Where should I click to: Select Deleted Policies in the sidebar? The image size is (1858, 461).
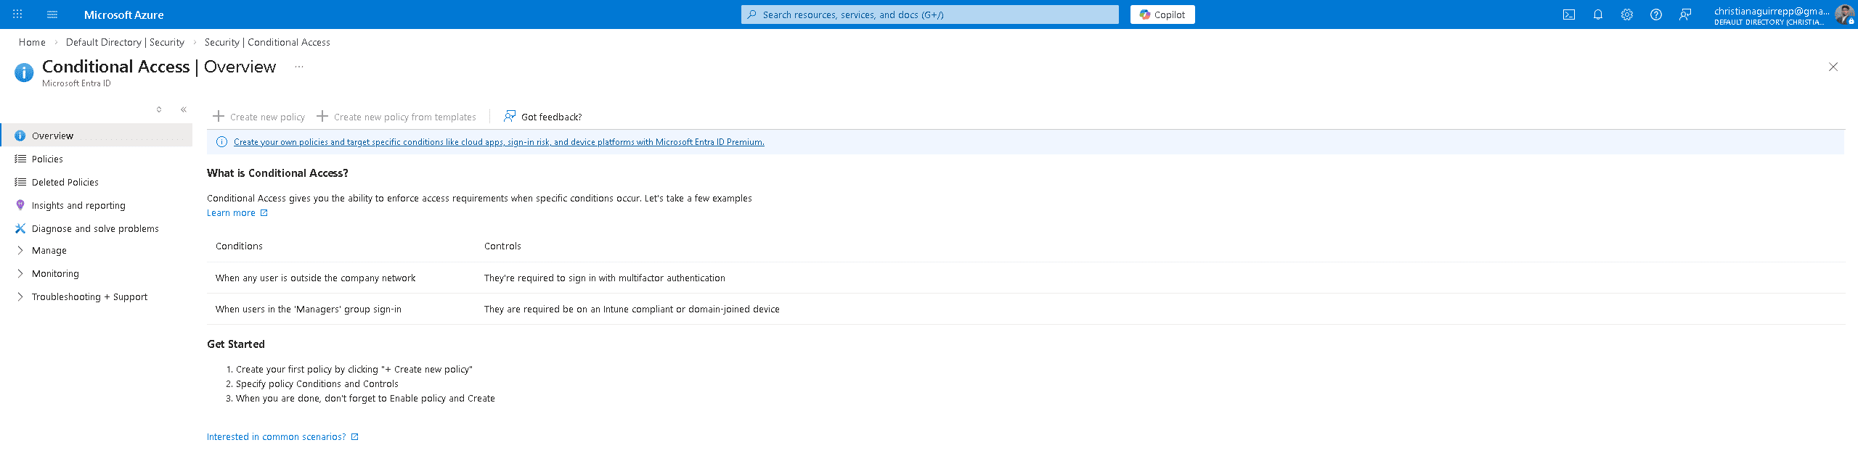(97, 182)
